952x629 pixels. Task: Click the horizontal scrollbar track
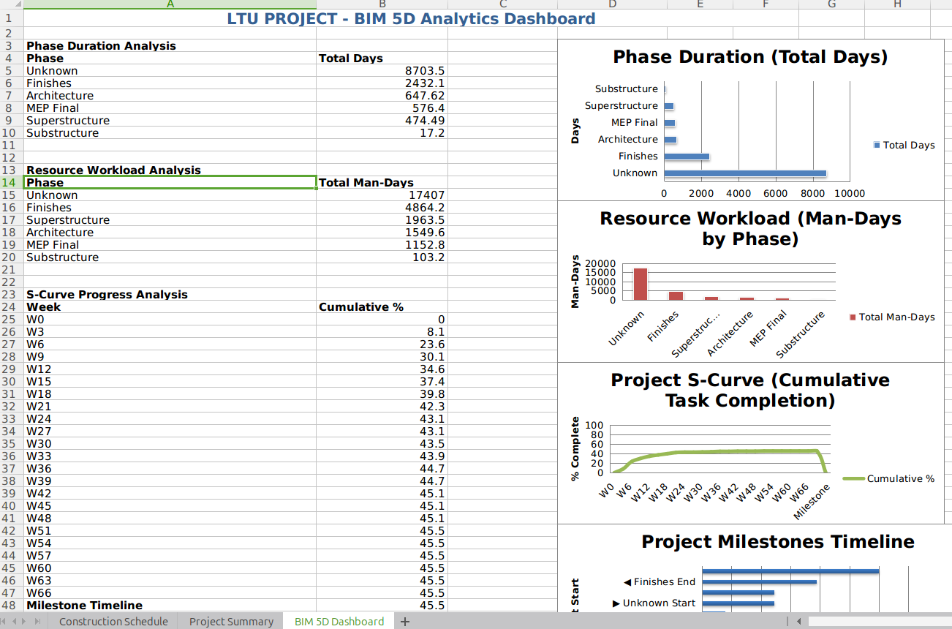[877, 621]
